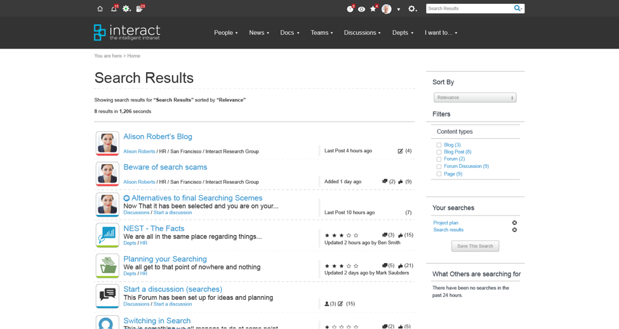Click the user profile avatar
Viewport: 619px width, 329px height.
point(387,9)
